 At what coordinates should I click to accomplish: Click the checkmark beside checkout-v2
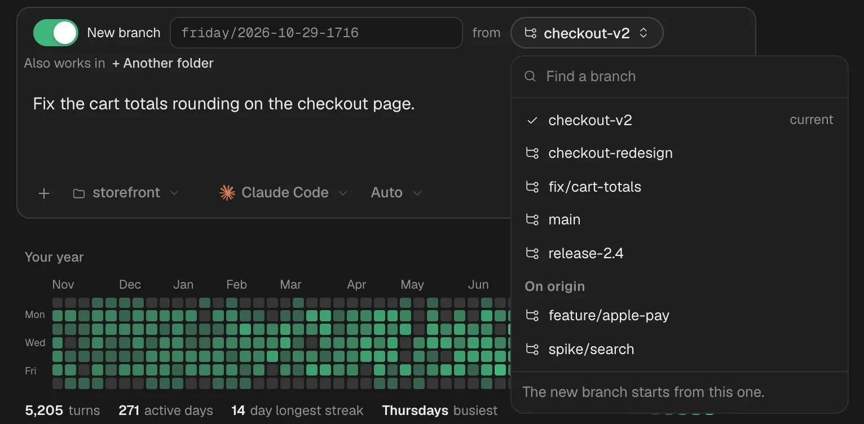(x=532, y=120)
